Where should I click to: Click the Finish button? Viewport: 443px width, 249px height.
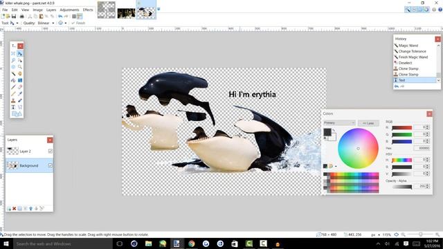pyautogui.click(x=78, y=23)
